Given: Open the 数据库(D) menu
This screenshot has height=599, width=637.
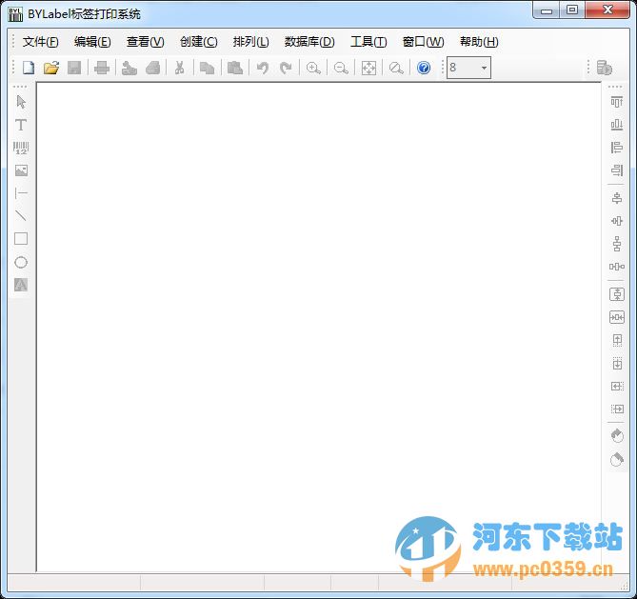Looking at the screenshot, I should (x=309, y=42).
